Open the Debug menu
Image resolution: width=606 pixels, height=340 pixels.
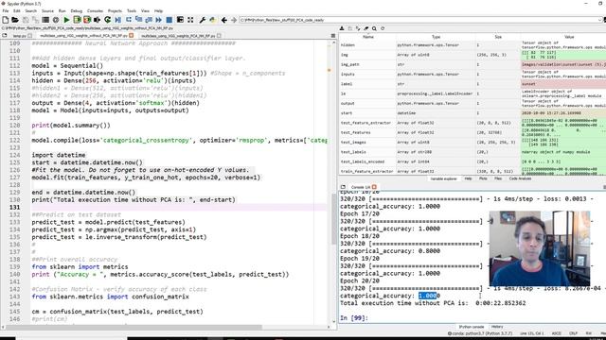point(76,10)
